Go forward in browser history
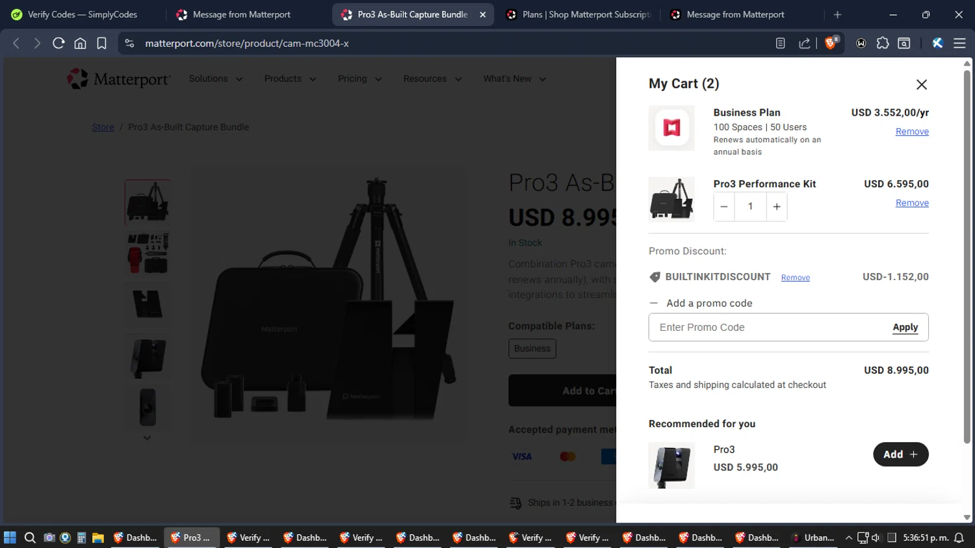 [x=37, y=43]
